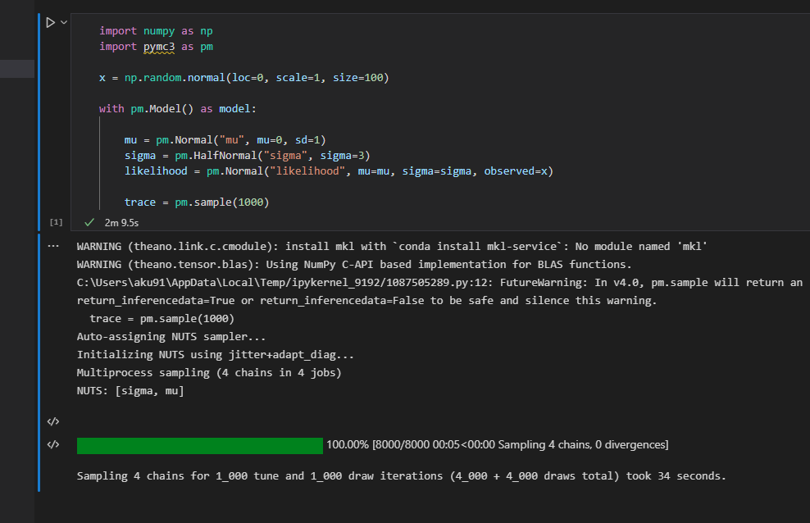Image resolution: width=810 pixels, height=523 pixels.
Task: Run the cell with the play button
Action: (50, 23)
